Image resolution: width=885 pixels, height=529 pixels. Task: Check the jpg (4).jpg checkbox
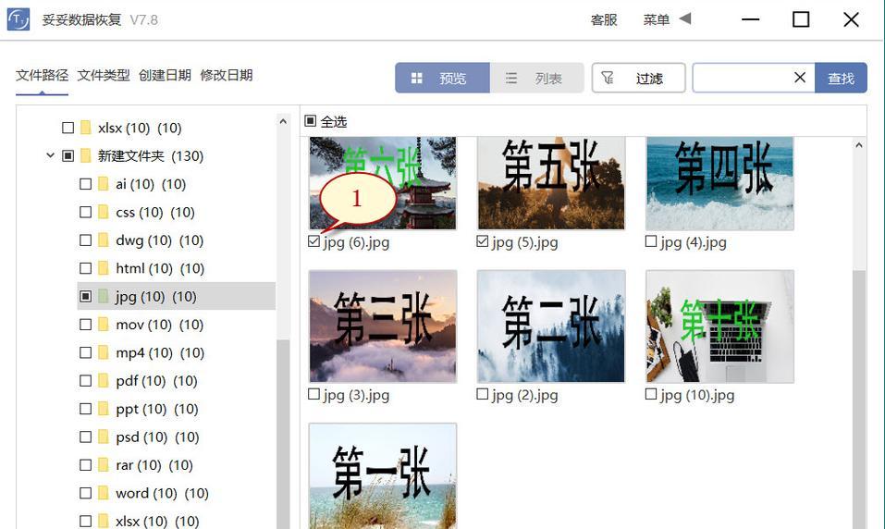pyautogui.click(x=651, y=241)
